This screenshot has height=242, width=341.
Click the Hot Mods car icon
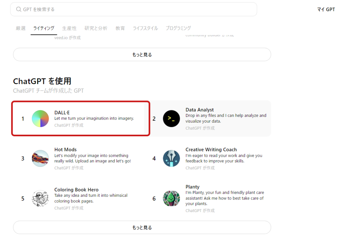tap(40, 159)
